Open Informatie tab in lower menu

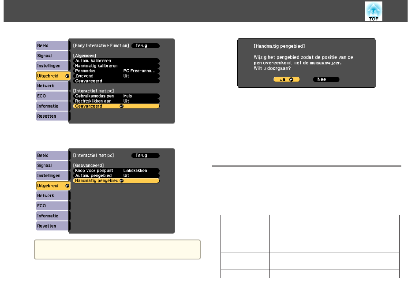coord(52,216)
